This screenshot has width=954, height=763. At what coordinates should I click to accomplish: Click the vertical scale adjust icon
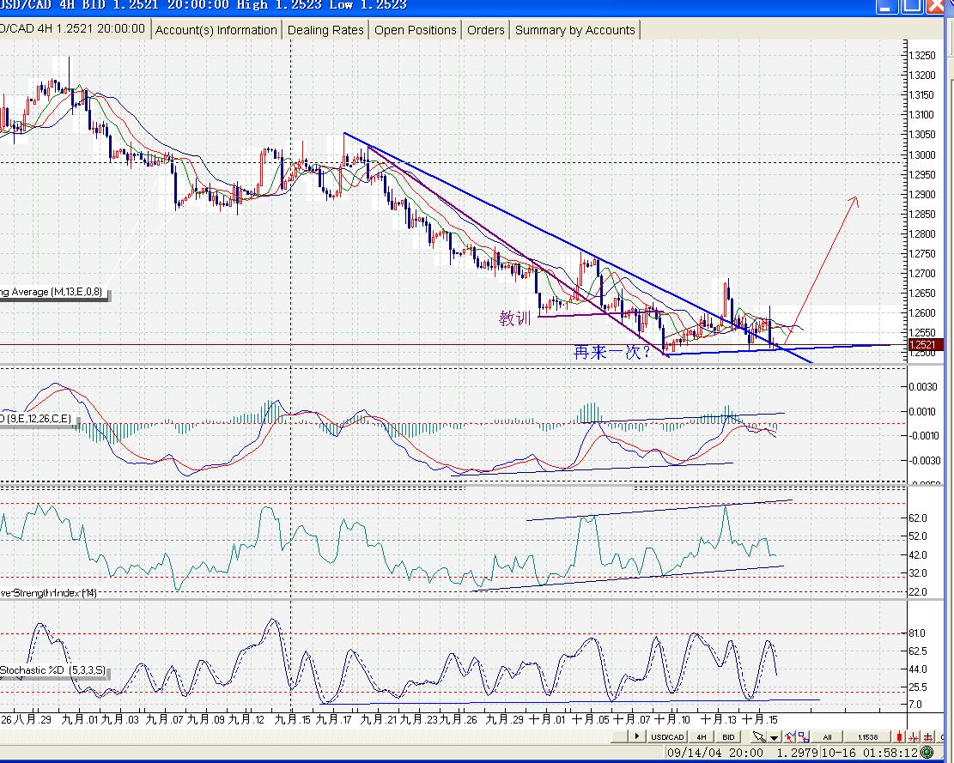[928, 737]
